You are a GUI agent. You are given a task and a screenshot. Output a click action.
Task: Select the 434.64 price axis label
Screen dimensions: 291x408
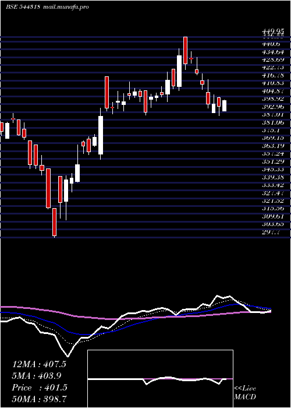point(273,52)
